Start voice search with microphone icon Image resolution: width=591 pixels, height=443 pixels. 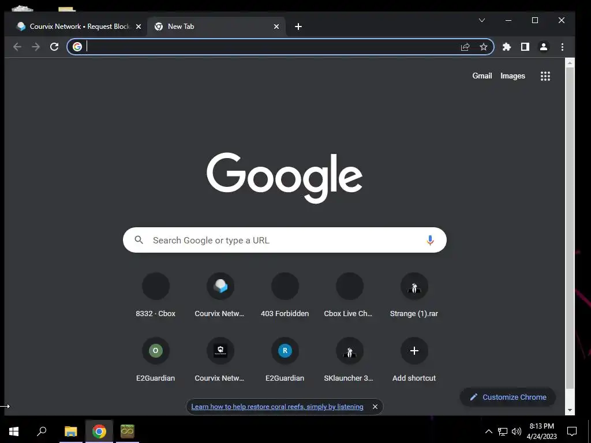[x=430, y=240]
